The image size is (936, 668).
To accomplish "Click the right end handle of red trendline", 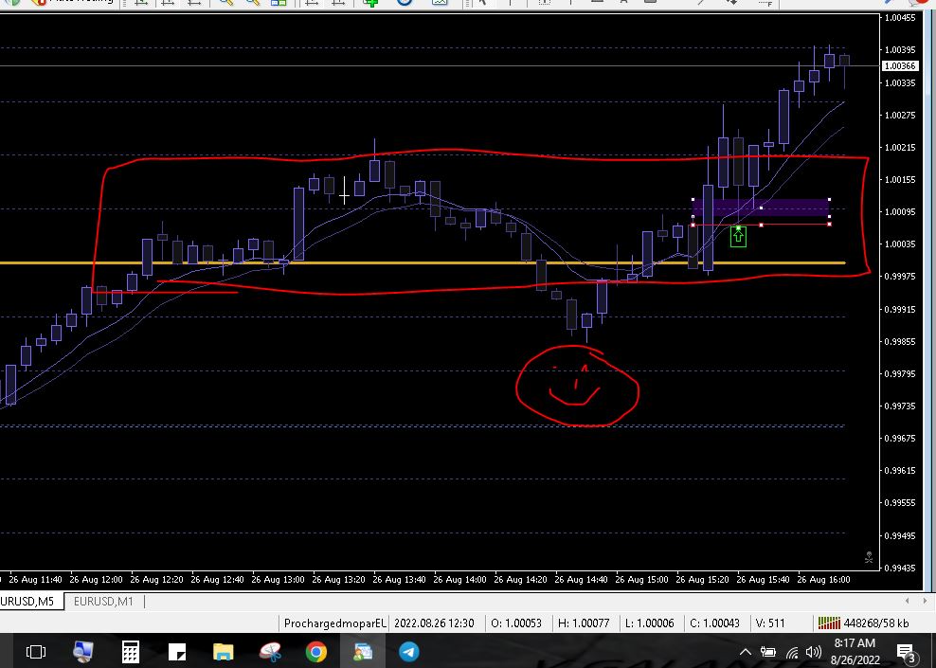I will click(x=829, y=225).
